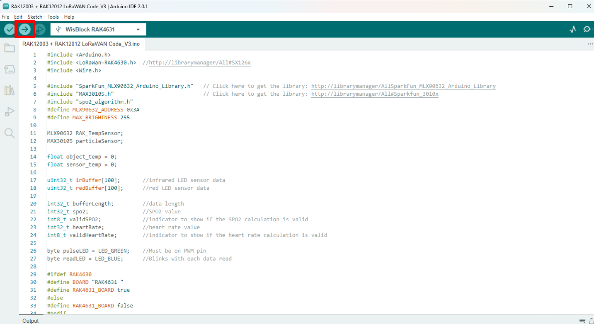Click the '#include <Arduino.h>' line

(x=79, y=55)
